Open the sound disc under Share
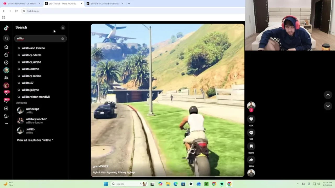 (x=251, y=173)
